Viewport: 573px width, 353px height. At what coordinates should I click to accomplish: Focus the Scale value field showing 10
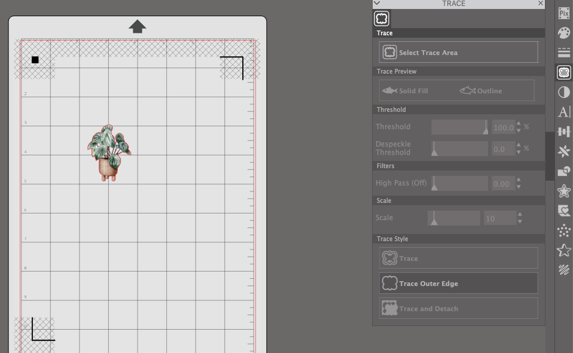[499, 218]
